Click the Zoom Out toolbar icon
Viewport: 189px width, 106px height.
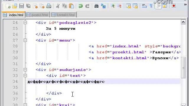point(120,6)
